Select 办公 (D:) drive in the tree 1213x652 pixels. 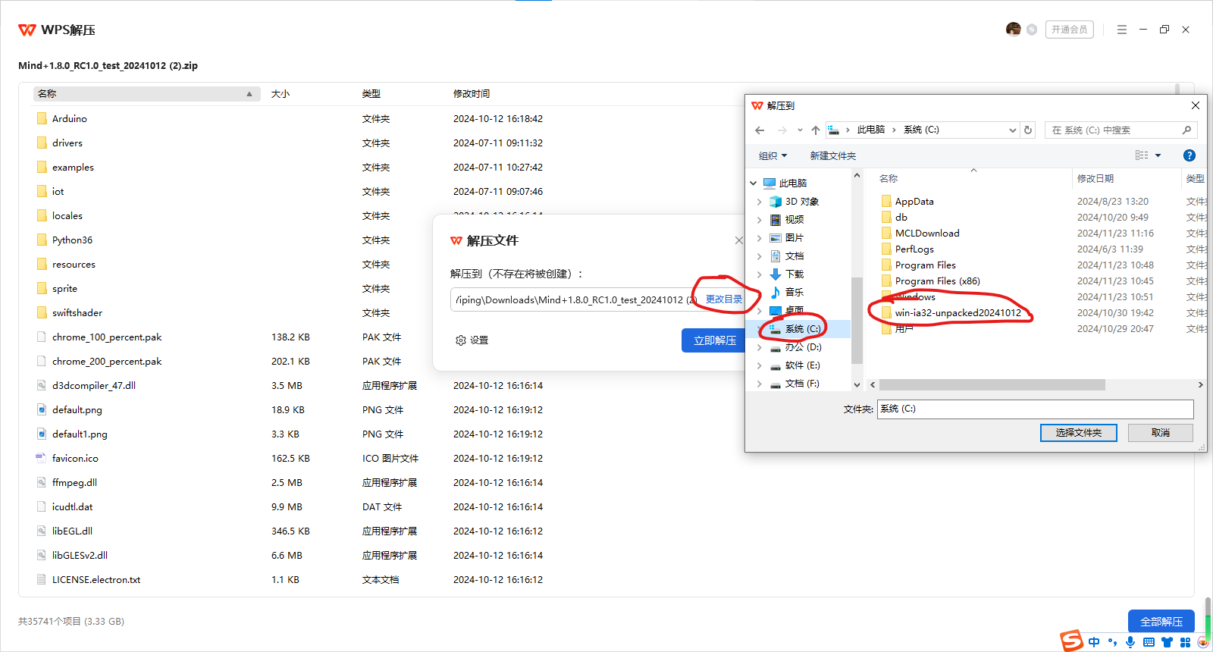point(803,347)
